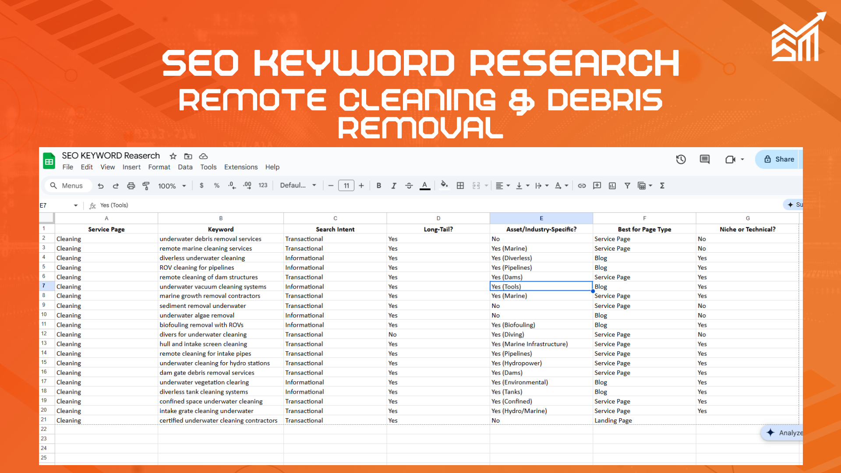Open the Data menu
Viewport: 841px width, 473px height.
(x=185, y=167)
